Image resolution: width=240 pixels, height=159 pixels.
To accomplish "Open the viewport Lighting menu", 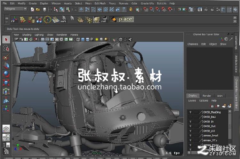I will coord(39,35).
